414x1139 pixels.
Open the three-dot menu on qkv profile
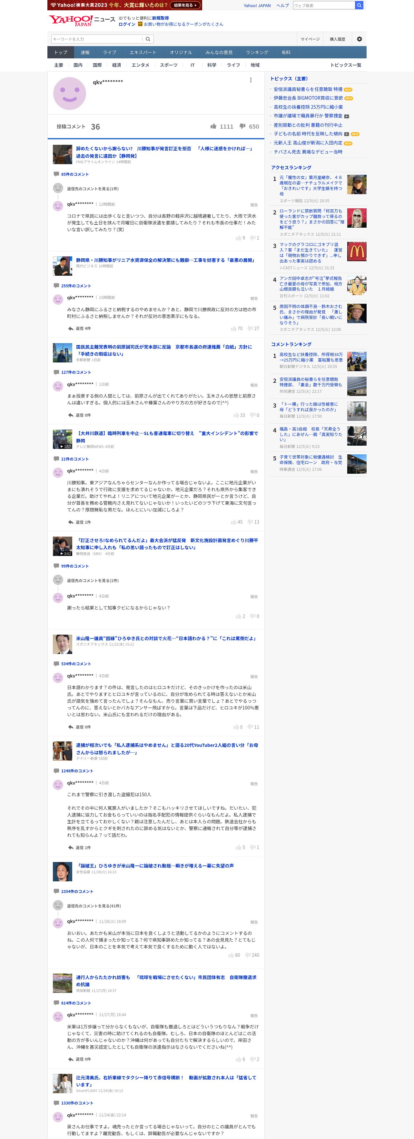coord(251,80)
